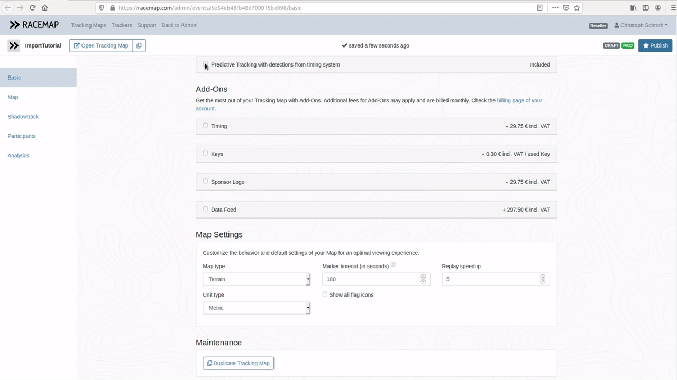Reload the page with the browser refresh icon
This screenshot has width=677, height=380.
coord(33,8)
